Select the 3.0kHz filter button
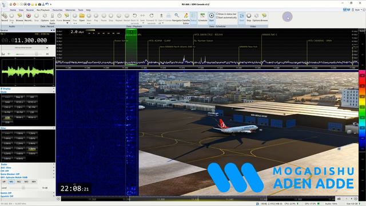 coord(32,149)
